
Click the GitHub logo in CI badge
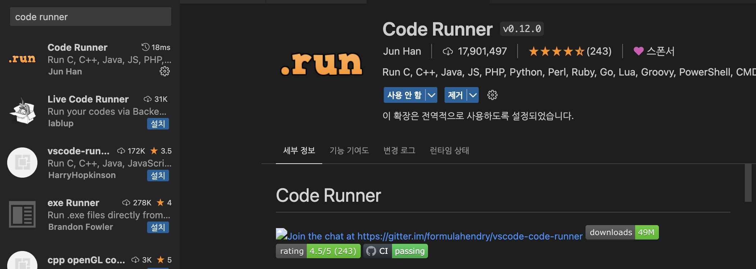[371, 251]
